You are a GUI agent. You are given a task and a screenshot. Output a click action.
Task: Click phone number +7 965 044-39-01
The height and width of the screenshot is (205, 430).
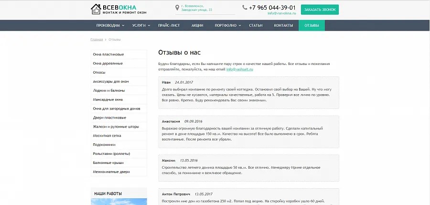pos(272,8)
